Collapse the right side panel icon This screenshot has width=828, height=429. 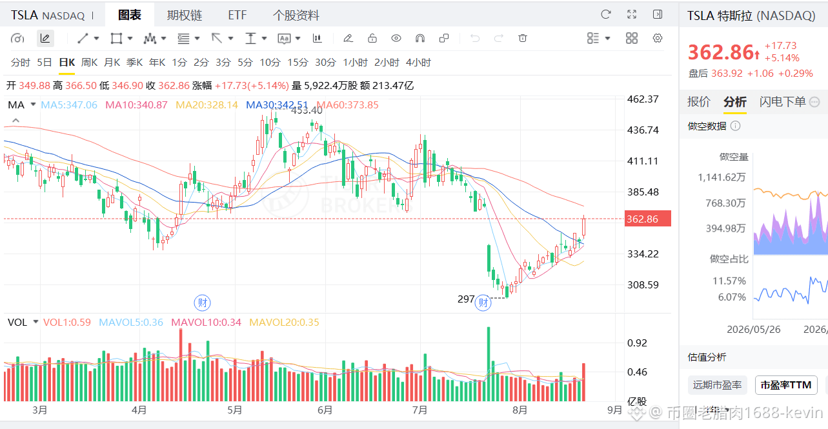[x=658, y=14]
